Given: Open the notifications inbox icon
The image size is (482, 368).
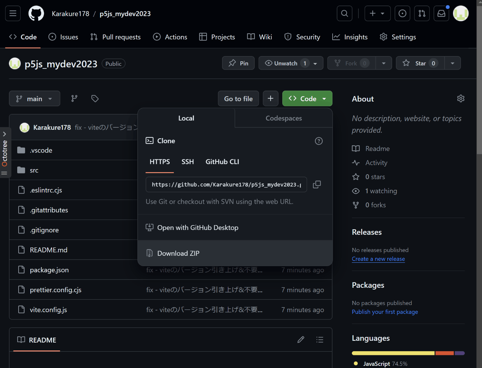Looking at the screenshot, I should (441, 13).
